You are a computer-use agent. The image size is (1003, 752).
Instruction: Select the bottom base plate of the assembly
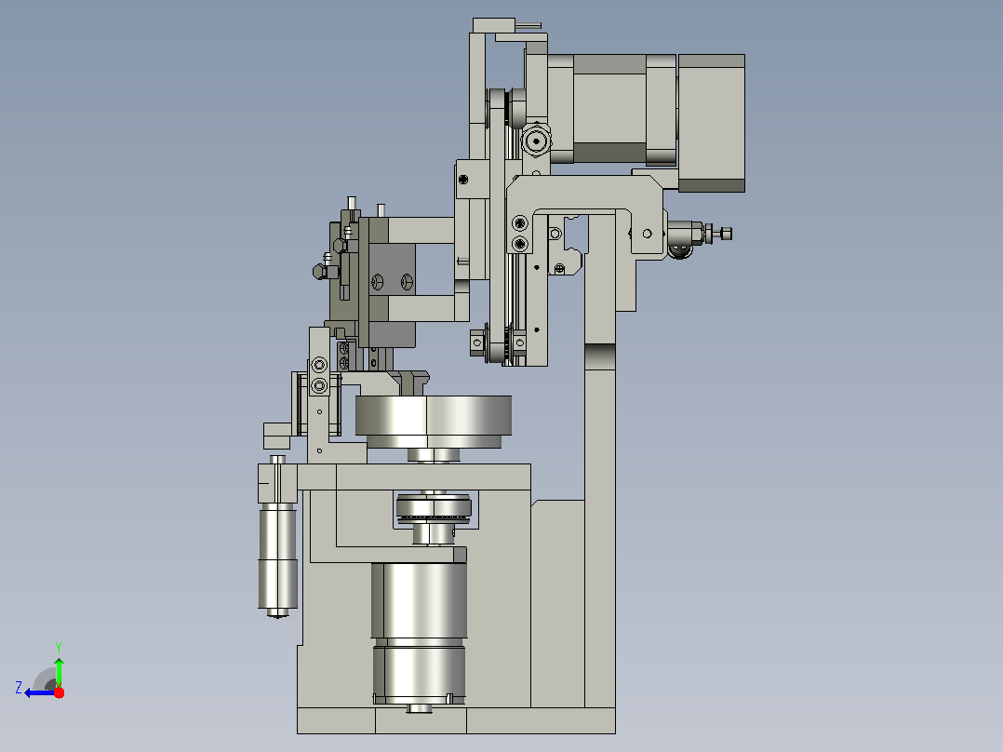(x=456, y=720)
